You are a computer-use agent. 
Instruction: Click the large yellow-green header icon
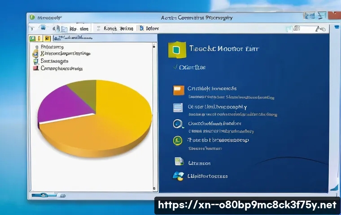pyautogui.click(x=176, y=50)
